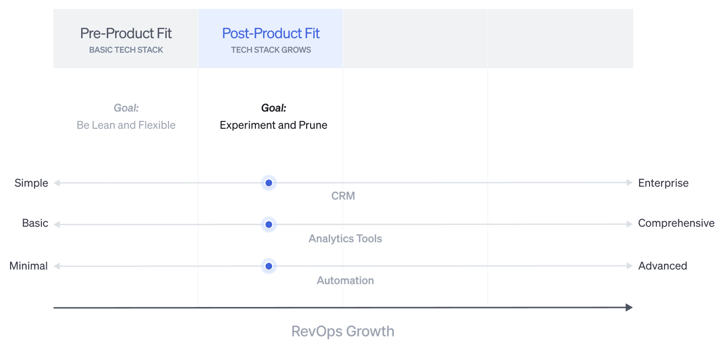Click the Automation slider handle dot

pyautogui.click(x=269, y=266)
